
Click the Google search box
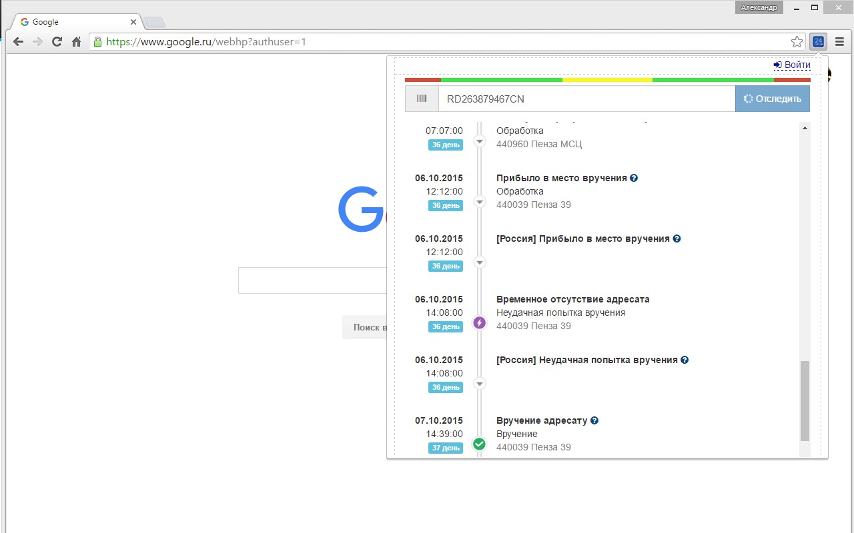click(312, 280)
